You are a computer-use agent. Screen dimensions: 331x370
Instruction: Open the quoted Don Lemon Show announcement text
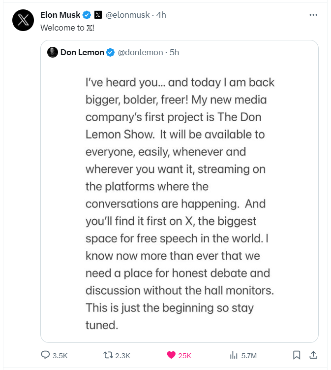coord(180,203)
